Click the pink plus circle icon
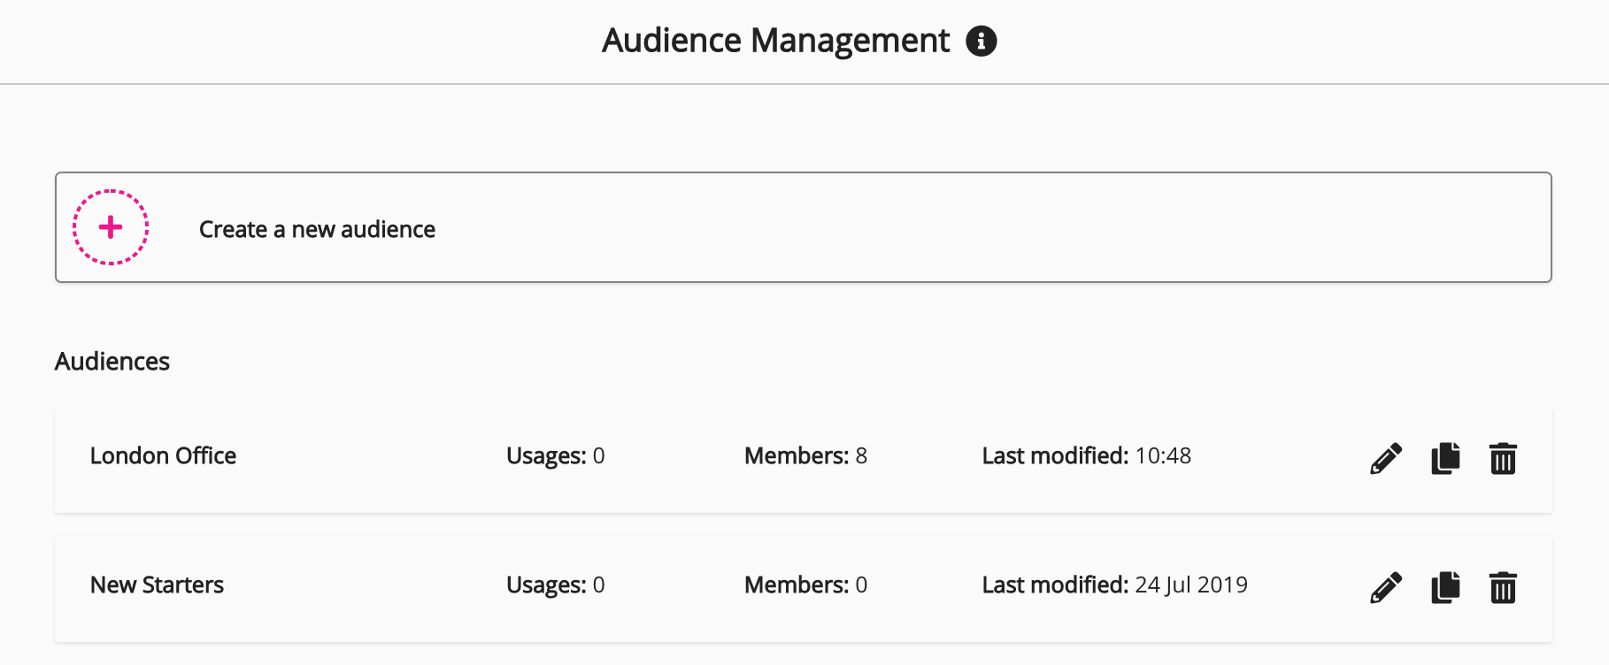 tap(111, 227)
